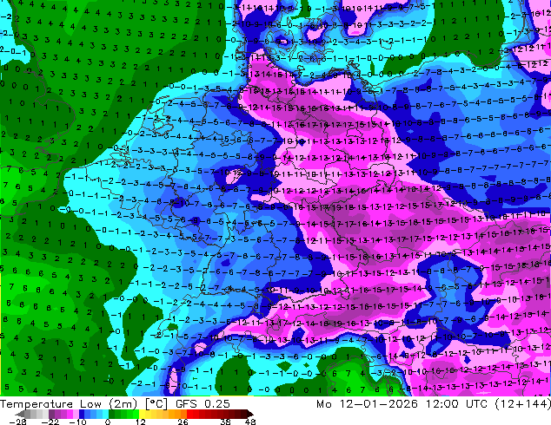Click the "0" legend value
This screenshot has width=551, height=425.
click(x=108, y=422)
